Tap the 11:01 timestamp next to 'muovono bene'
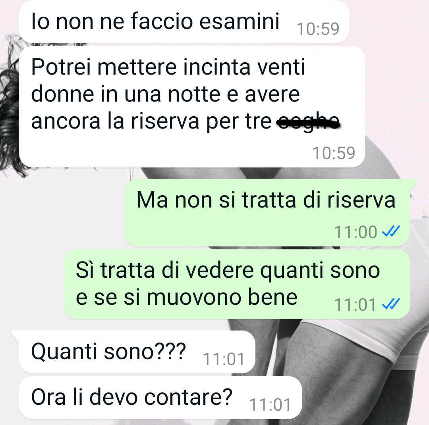The width and height of the screenshot is (429, 425). (355, 304)
